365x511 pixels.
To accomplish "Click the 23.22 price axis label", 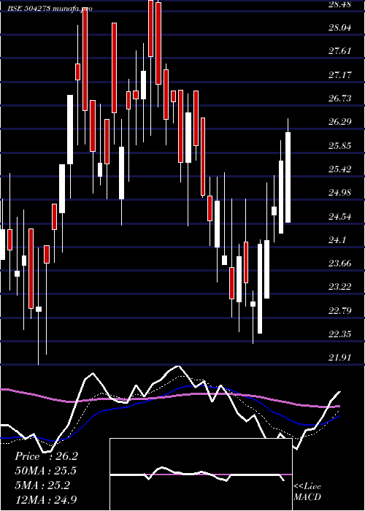I will pos(340,287).
